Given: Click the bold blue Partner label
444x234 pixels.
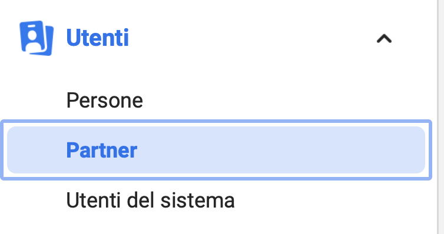Looking at the screenshot, I should pos(102,151).
